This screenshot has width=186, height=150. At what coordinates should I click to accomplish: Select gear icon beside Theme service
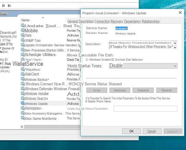point(23,35)
